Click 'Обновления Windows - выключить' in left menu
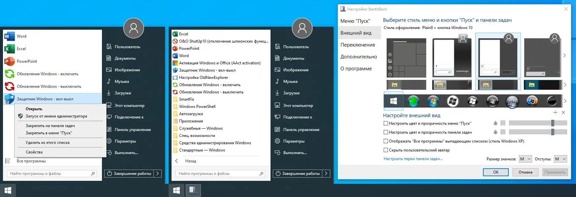Image resolution: width=576 pixels, height=197 pixels. 52,86
